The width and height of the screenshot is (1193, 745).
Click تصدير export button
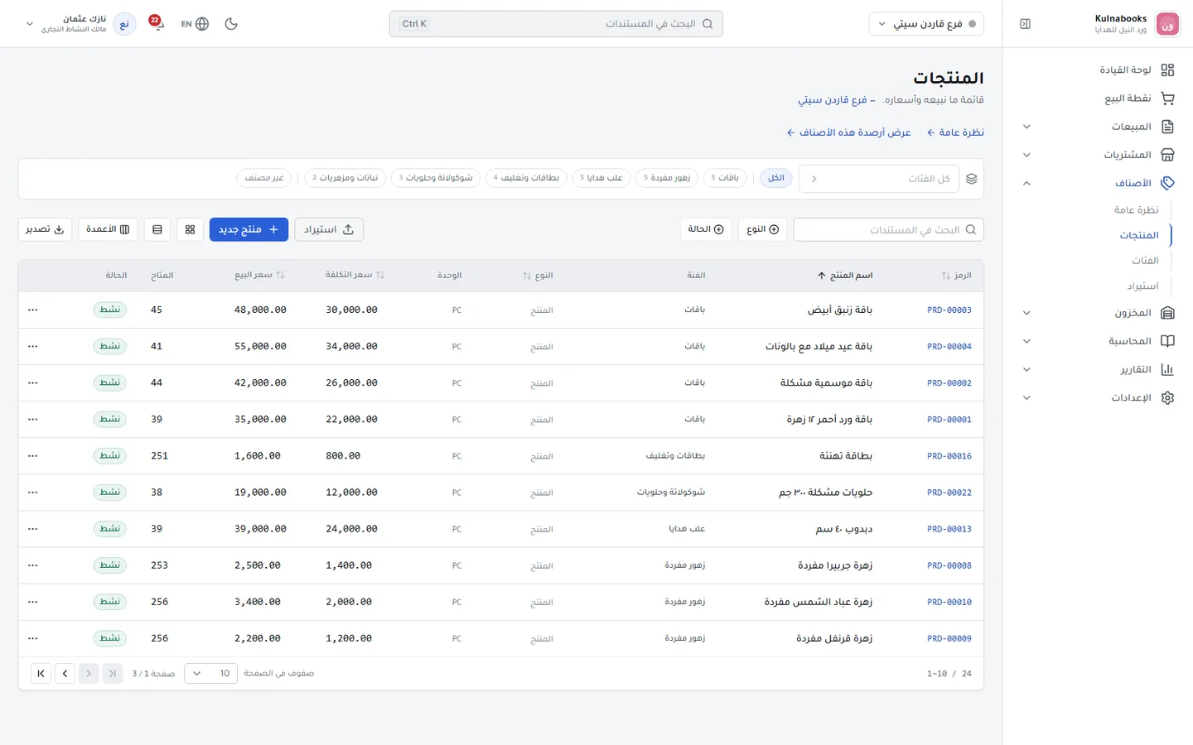tap(45, 229)
